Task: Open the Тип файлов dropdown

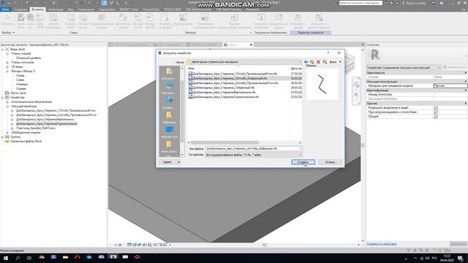Action: (254, 155)
